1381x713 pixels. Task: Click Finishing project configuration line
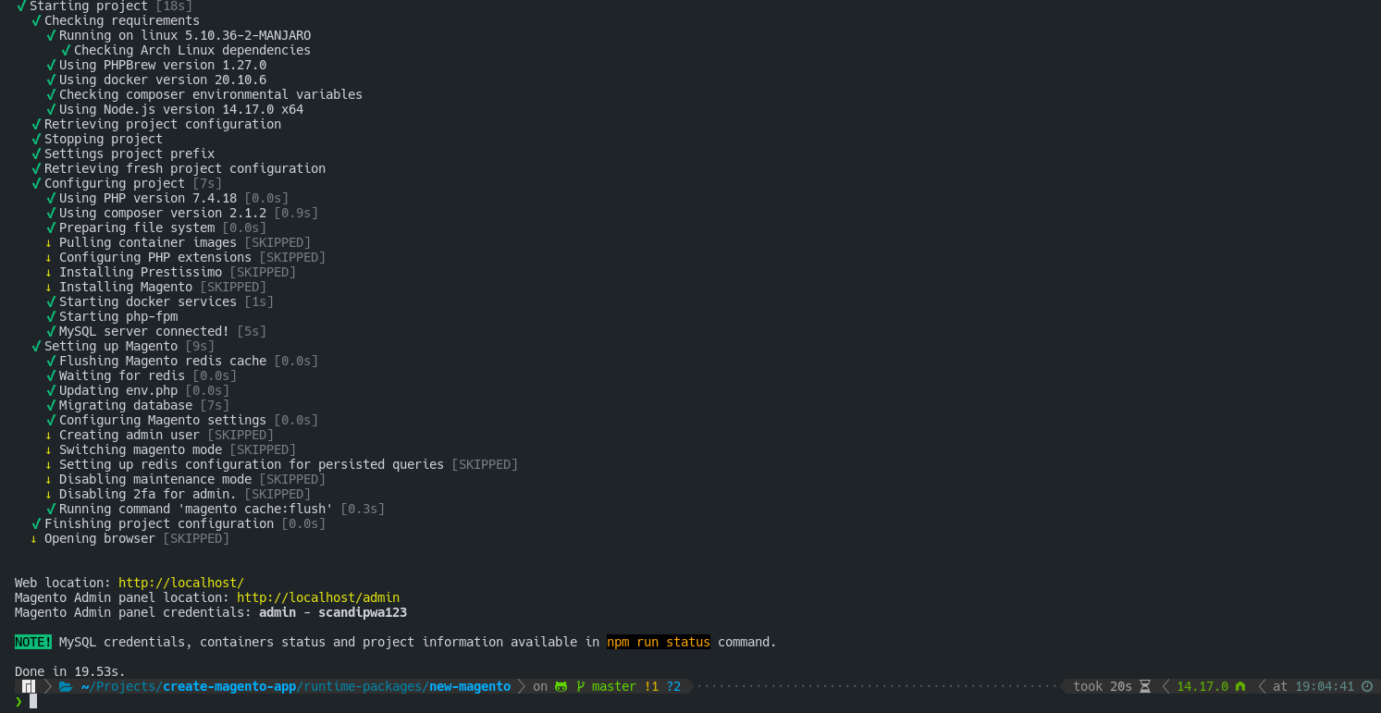click(185, 523)
